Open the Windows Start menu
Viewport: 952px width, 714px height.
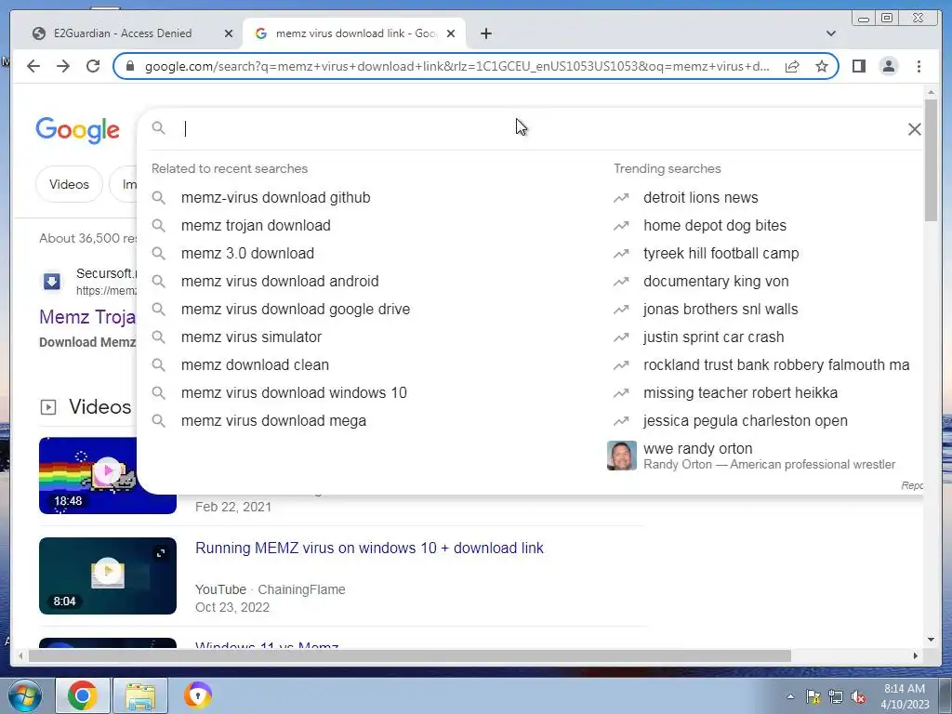[x=25, y=696]
